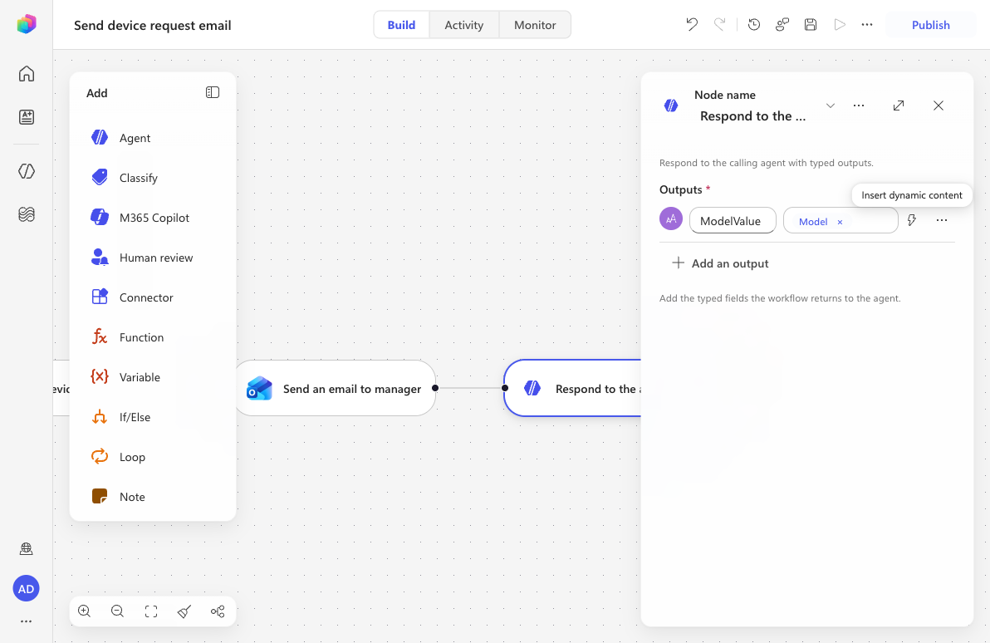Redo the last change

tap(720, 25)
